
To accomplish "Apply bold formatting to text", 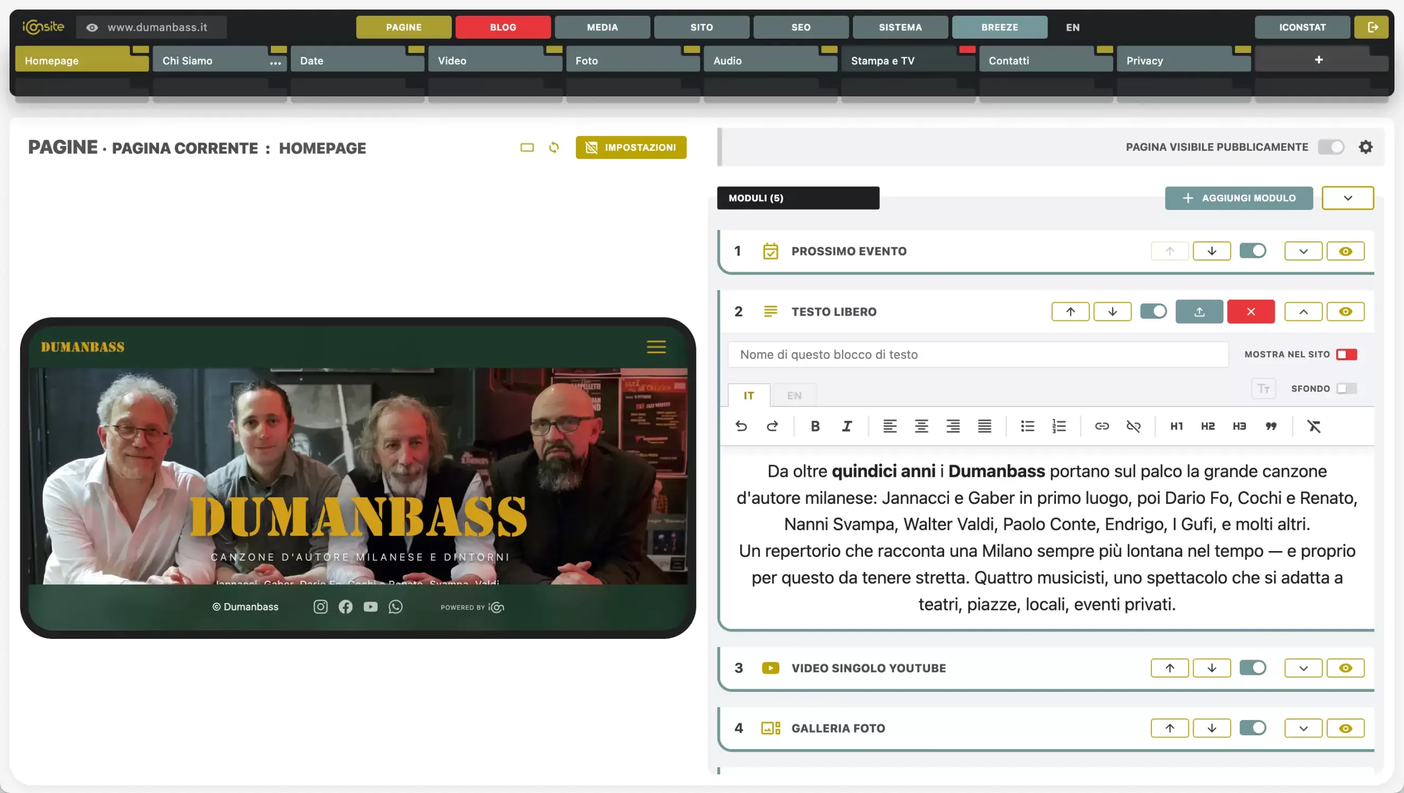I will tap(815, 426).
